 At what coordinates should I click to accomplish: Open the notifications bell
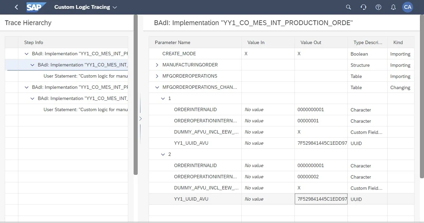pos(393,7)
